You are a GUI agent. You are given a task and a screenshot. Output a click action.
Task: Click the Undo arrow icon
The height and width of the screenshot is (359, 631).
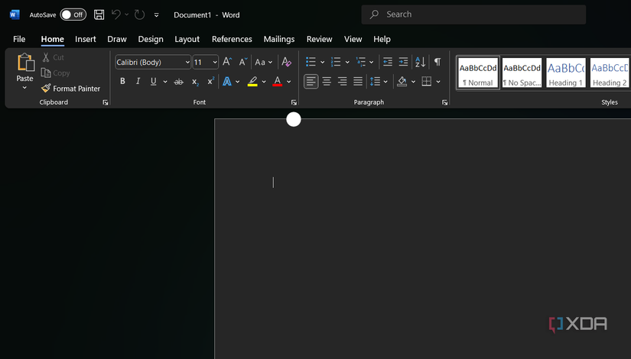click(x=116, y=15)
